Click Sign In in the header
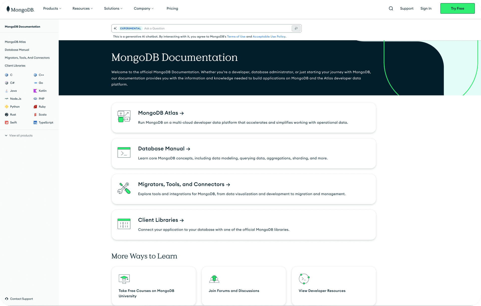The height and width of the screenshot is (306, 481). (x=426, y=9)
